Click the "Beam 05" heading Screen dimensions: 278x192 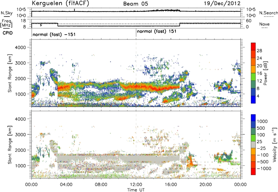tap(136, 4)
